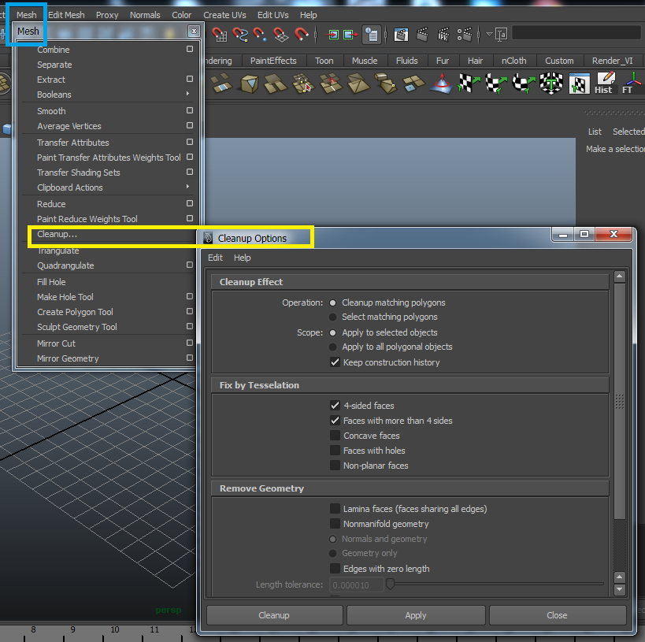
Task: Check the Lamina faces checkbox
Action: tap(335, 509)
